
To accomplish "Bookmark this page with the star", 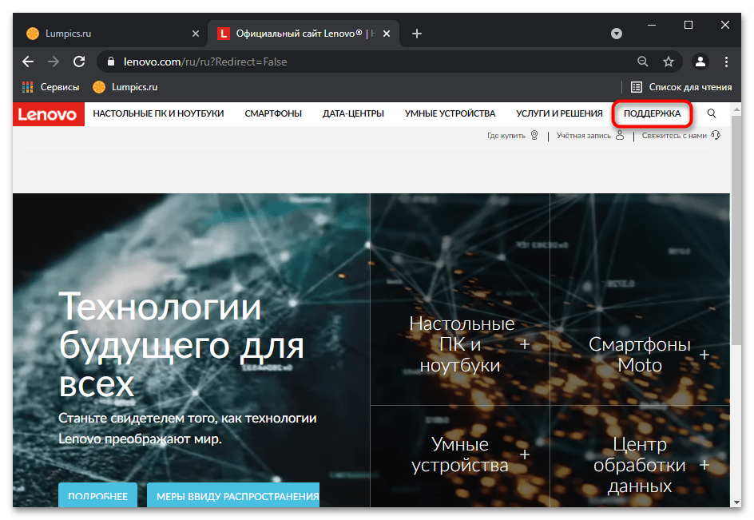I will tap(669, 62).
